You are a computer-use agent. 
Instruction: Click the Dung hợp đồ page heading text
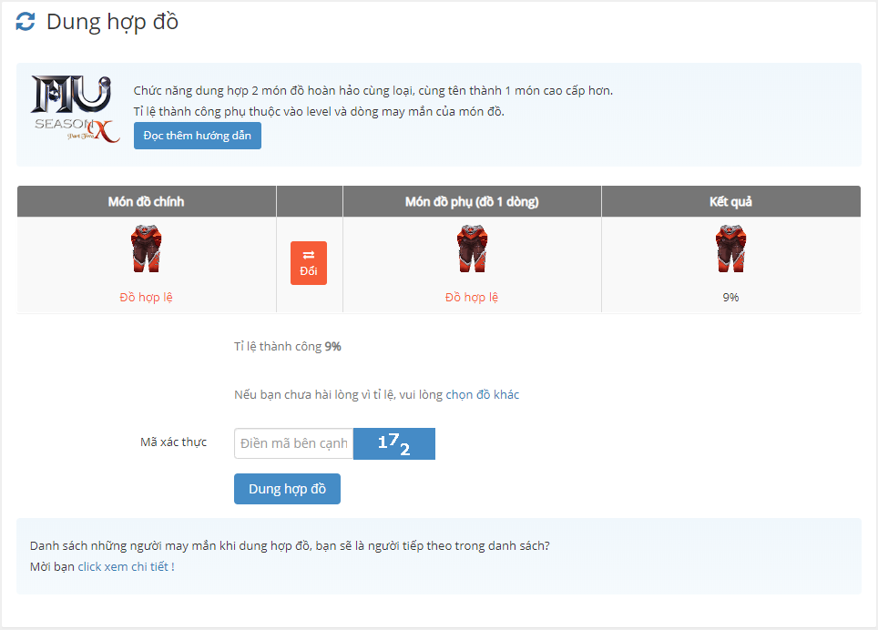pyautogui.click(x=112, y=22)
